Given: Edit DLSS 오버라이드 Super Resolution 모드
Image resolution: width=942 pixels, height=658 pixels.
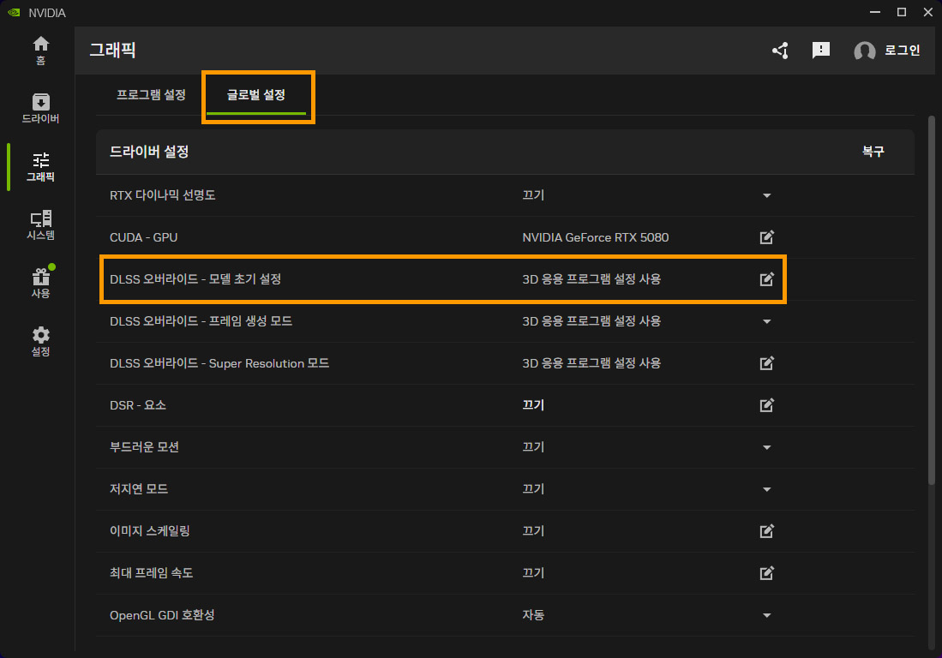Looking at the screenshot, I should click(766, 363).
